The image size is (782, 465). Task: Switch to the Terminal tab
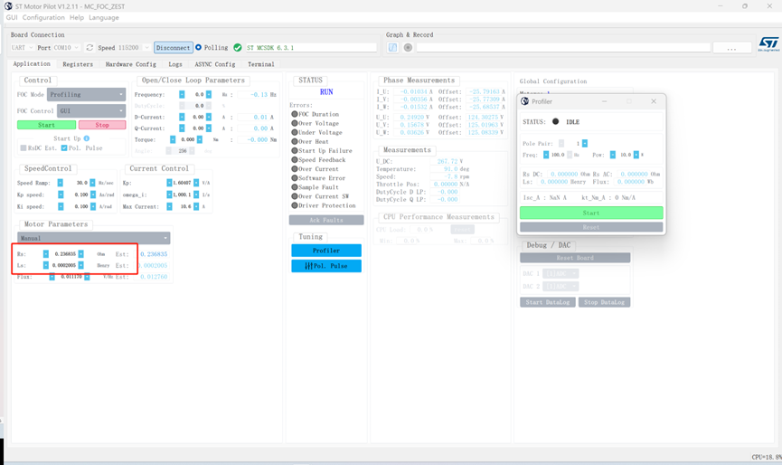[261, 64]
